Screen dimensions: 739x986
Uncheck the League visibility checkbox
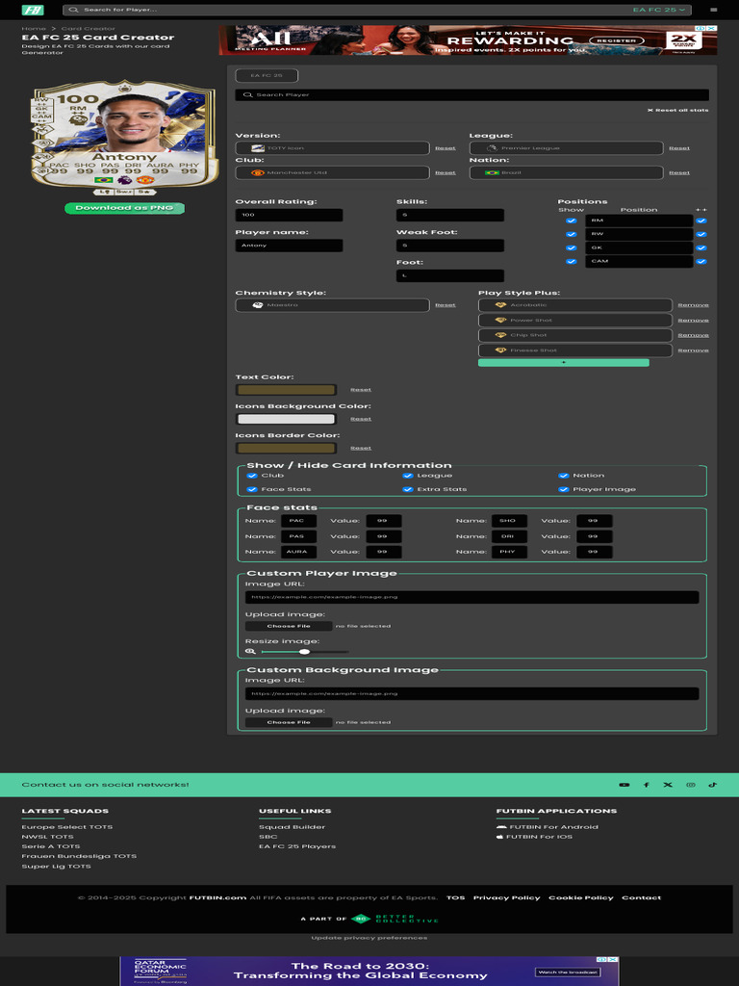point(408,476)
